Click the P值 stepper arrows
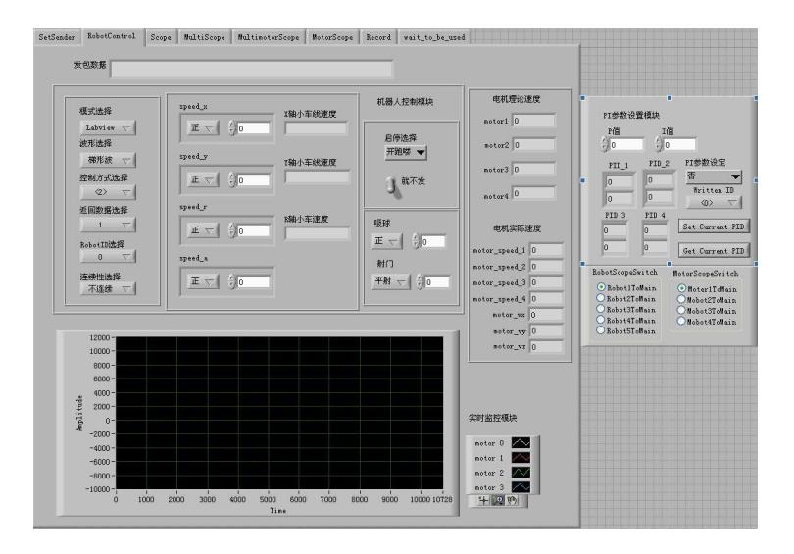 (x=605, y=144)
